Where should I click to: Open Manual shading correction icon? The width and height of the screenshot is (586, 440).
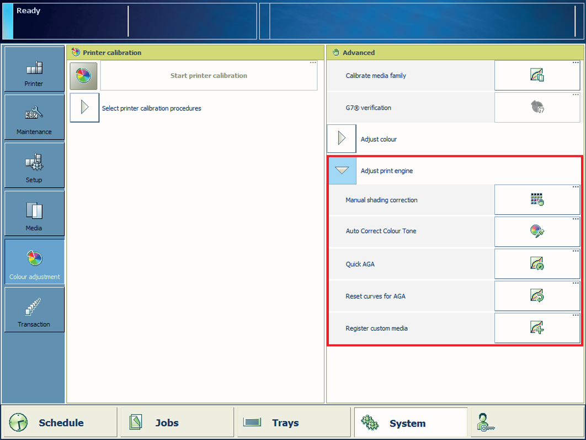pyautogui.click(x=537, y=200)
